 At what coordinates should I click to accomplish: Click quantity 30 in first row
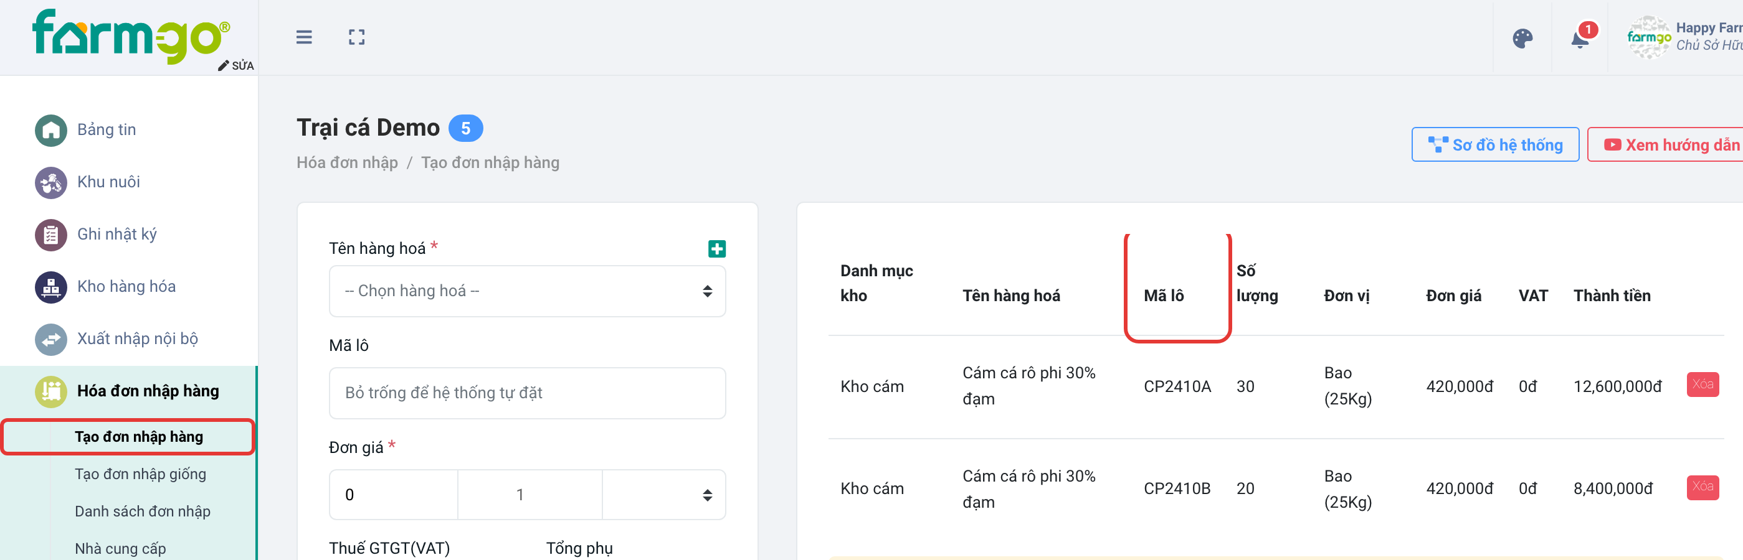[1245, 386]
